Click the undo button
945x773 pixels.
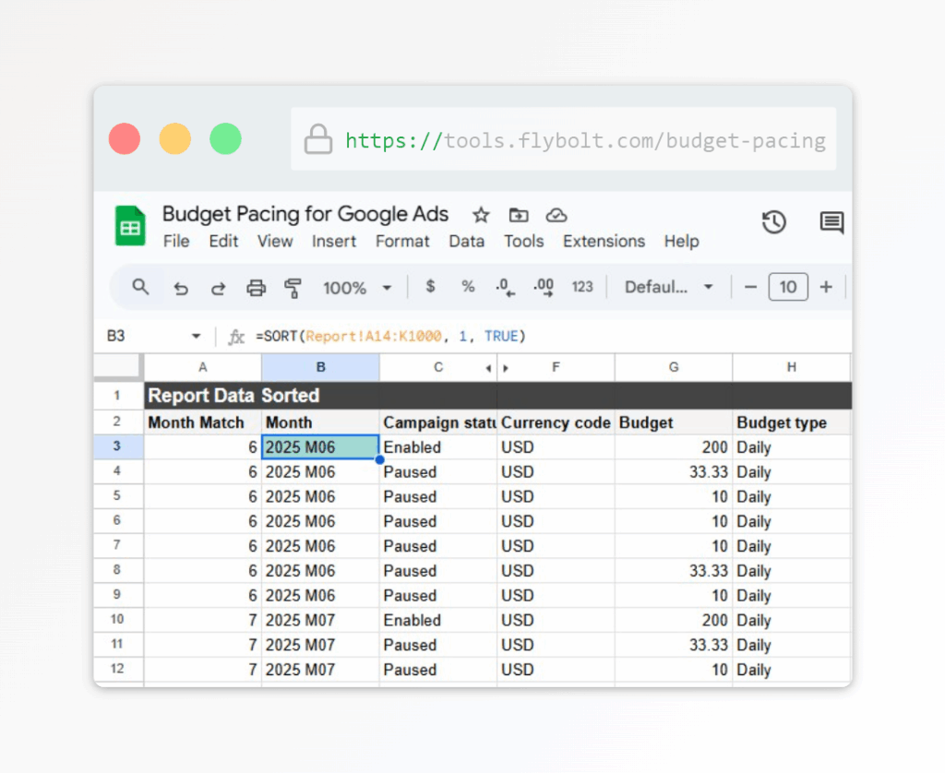tap(182, 287)
